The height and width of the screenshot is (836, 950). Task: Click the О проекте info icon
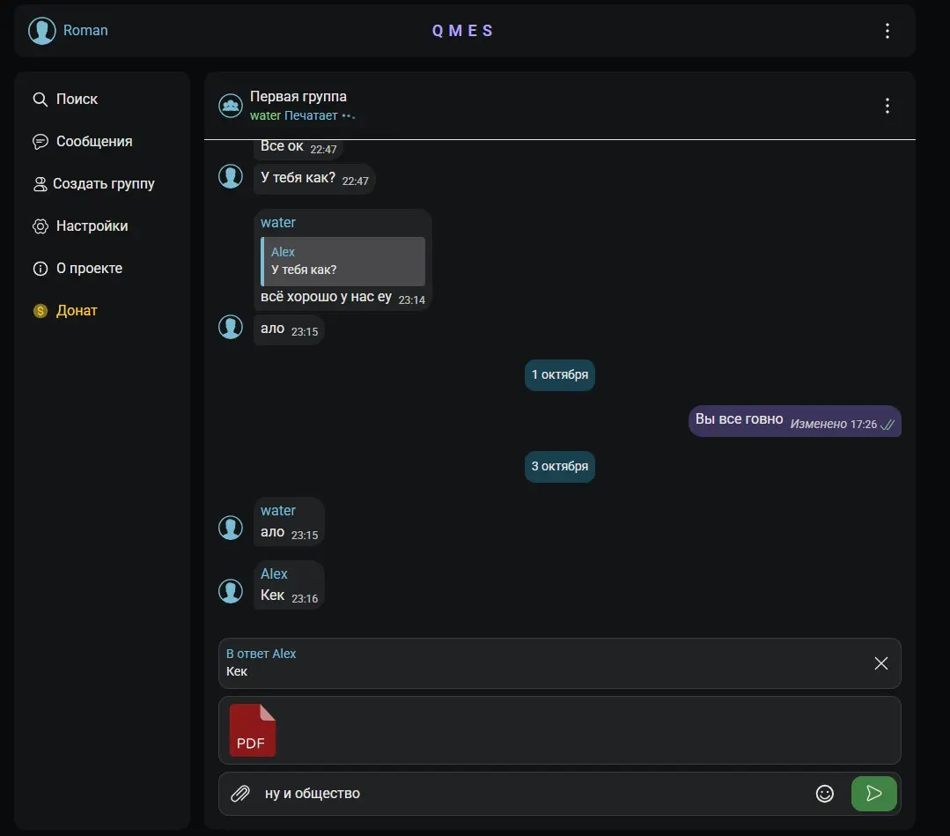(x=40, y=269)
